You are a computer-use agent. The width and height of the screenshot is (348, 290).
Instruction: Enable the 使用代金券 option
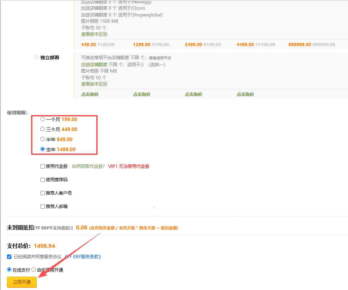[x=42, y=166]
